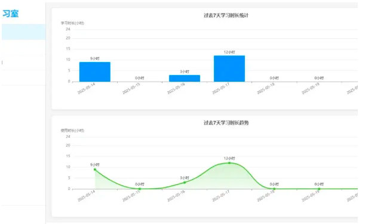Click the 使用时长(小时) axis label
Image resolution: width=365 pixels, height=224 pixels.
tap(72, 130)
